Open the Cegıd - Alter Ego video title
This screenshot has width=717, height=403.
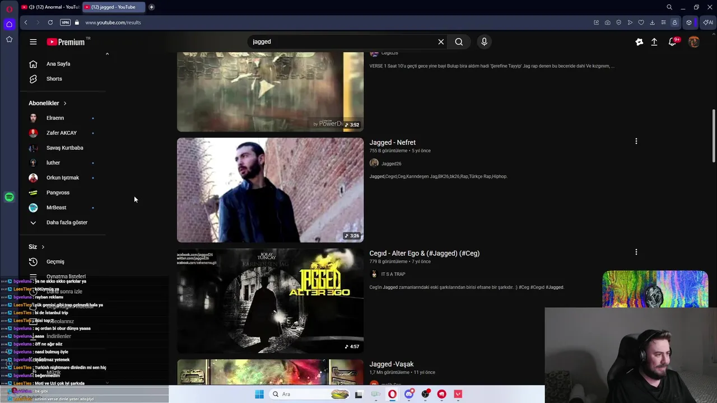click(425, 254)
